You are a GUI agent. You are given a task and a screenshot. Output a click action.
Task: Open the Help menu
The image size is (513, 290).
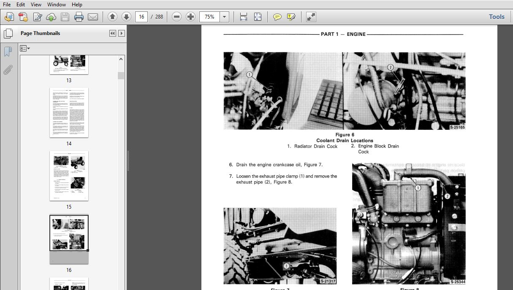(x=77, y=5)
